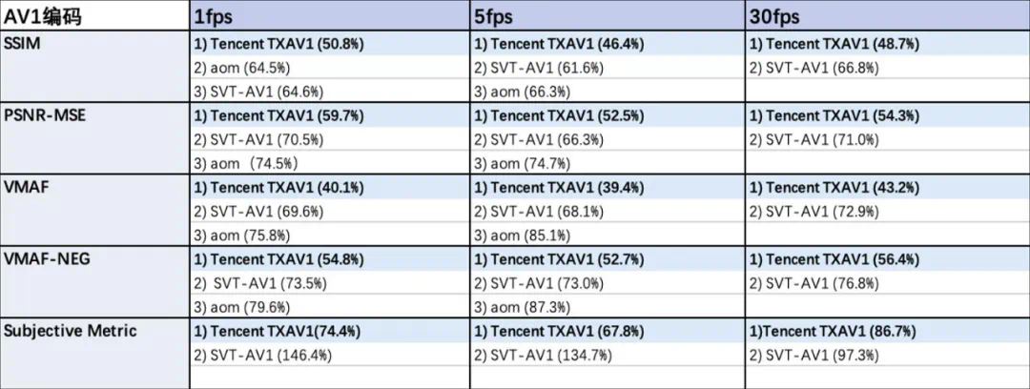
Task: Click the aom (85.1%) cell
Action: (x=523, y=235)
